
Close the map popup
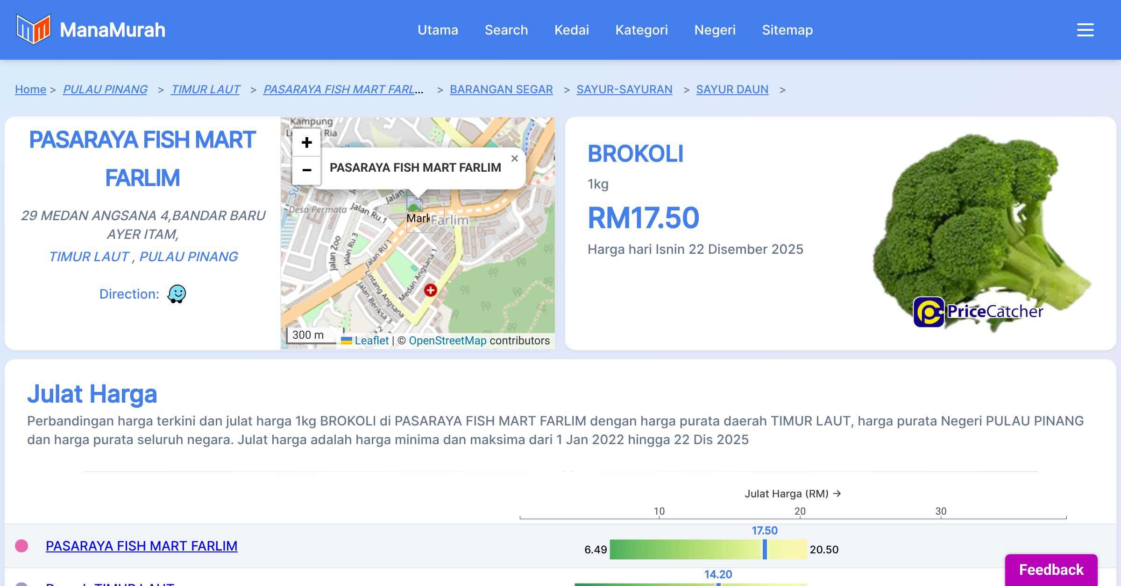(x=514, y=159)
